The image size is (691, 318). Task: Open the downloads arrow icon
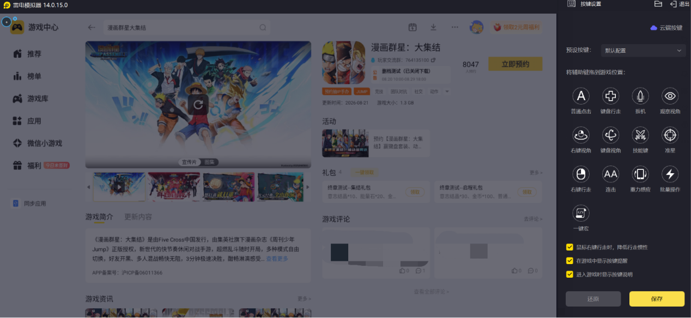tap(433, 27)
